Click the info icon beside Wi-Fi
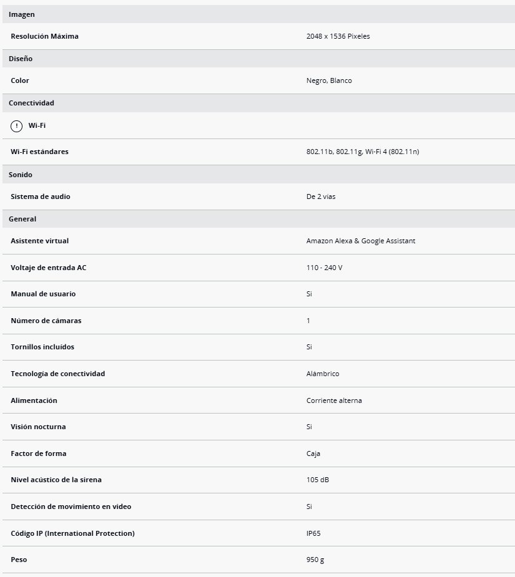Image resolution: width=515 pixels, height=577 pixels. click(16, 126)
